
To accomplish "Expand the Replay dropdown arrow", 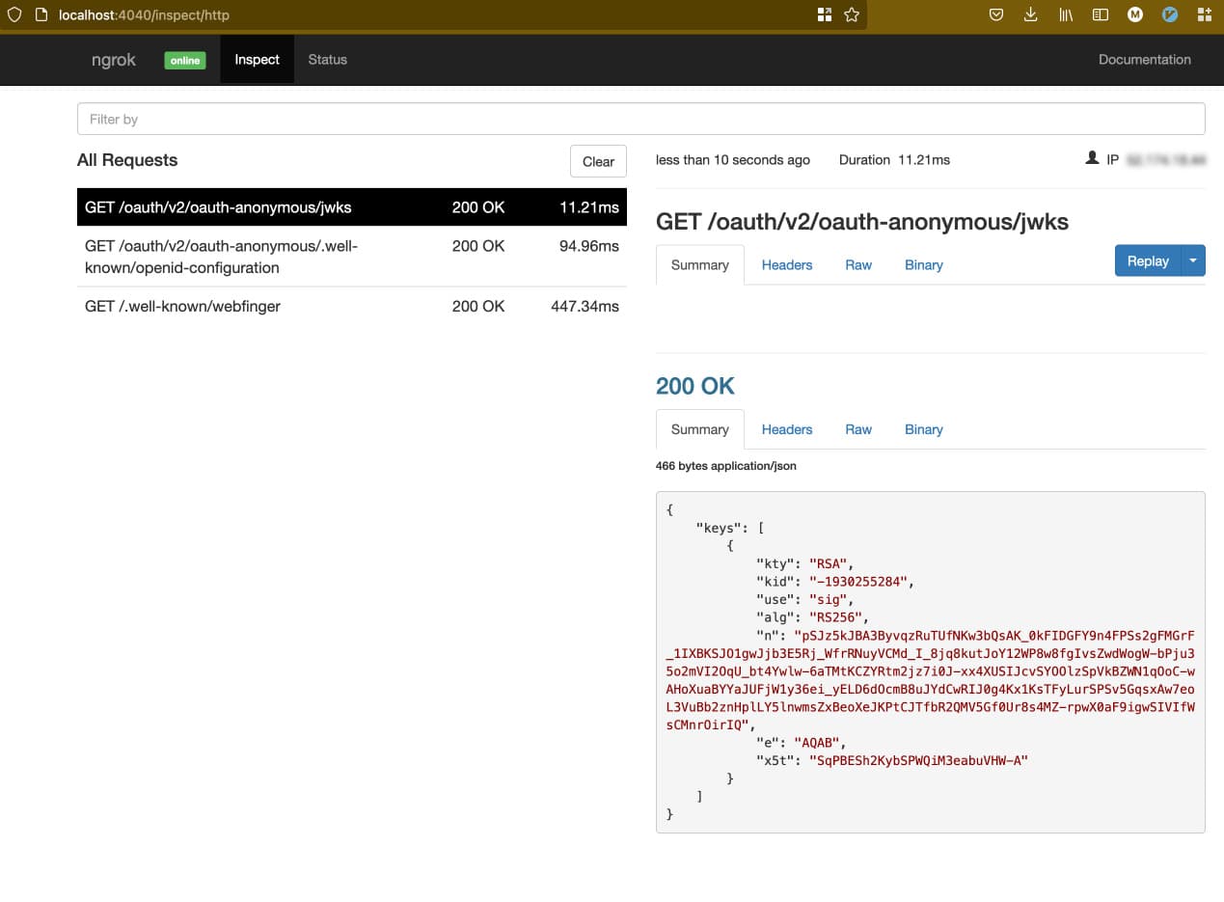I will coord(1193,260).
